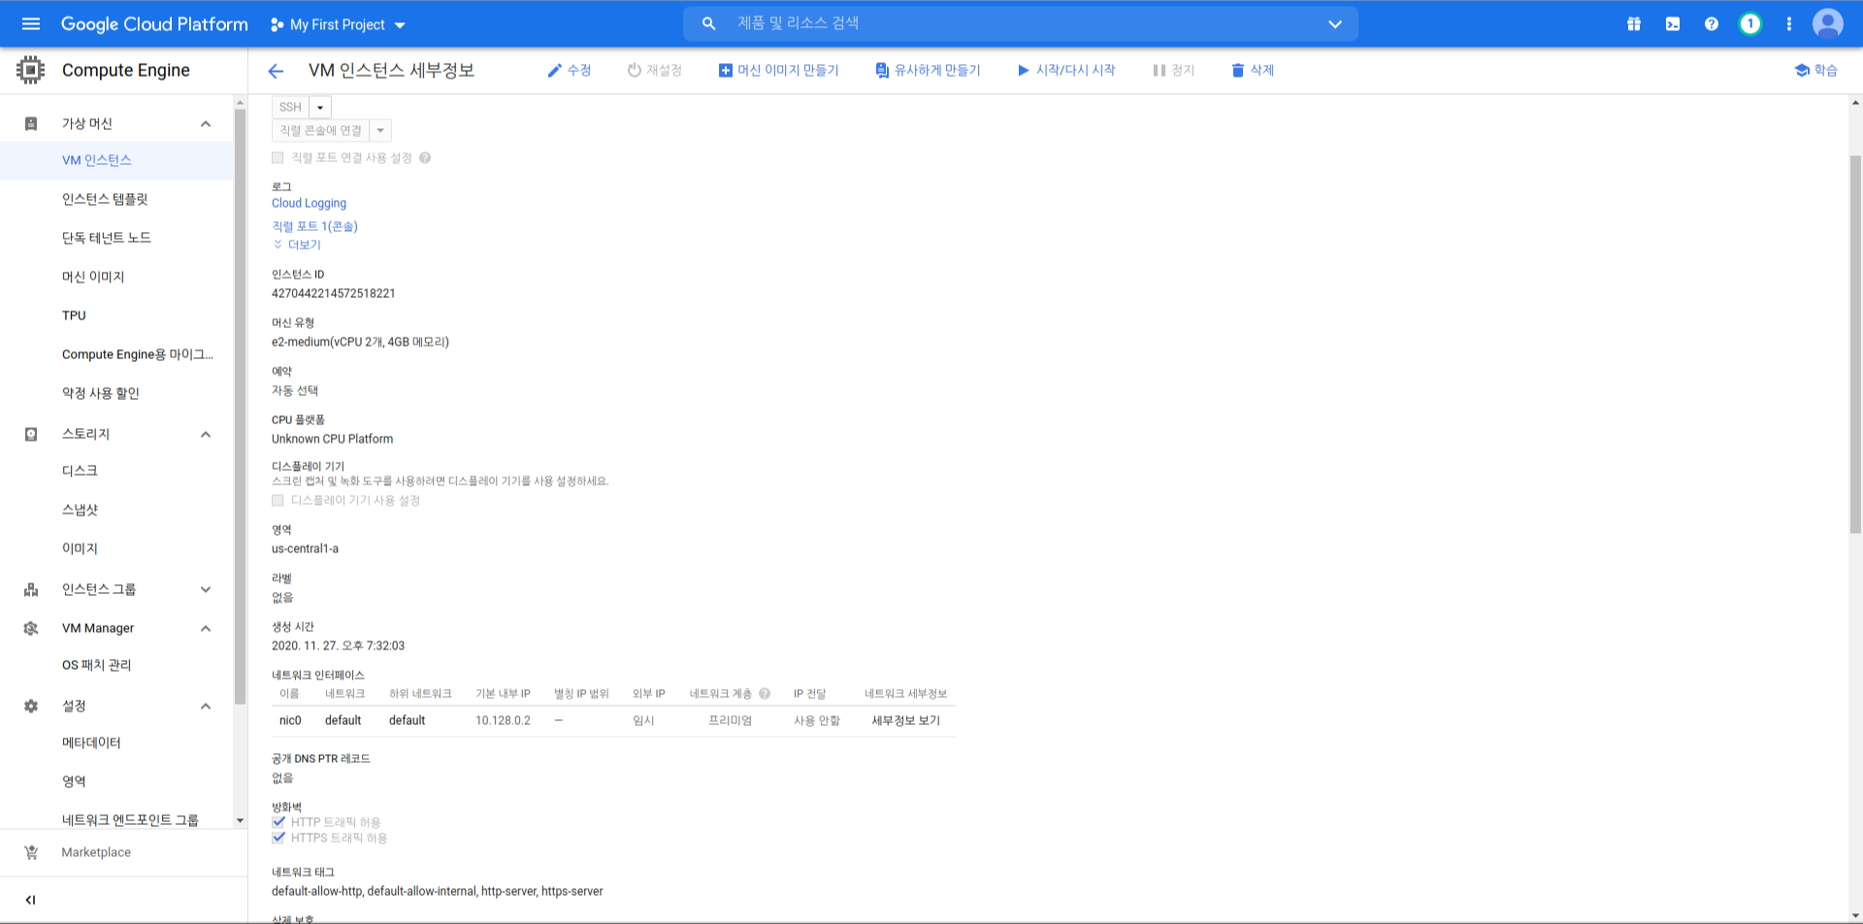Screen dimensions: 1863x924
Task: Open the three-dot settings menu
Action: [x=1789, y=24]
